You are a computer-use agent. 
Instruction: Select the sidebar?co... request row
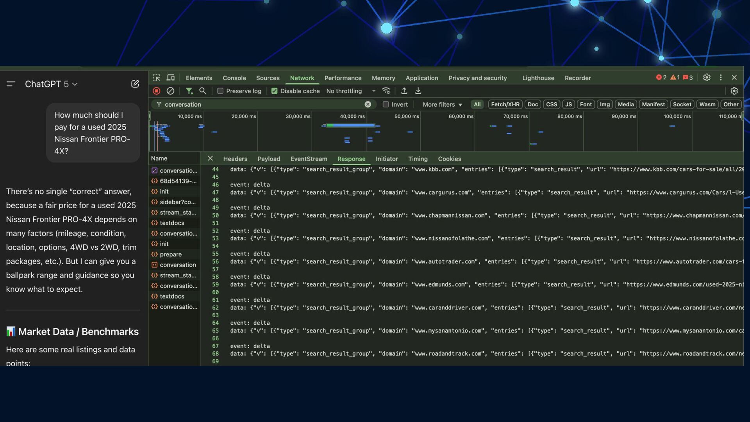pyautogui.click(x=174, y=202)
